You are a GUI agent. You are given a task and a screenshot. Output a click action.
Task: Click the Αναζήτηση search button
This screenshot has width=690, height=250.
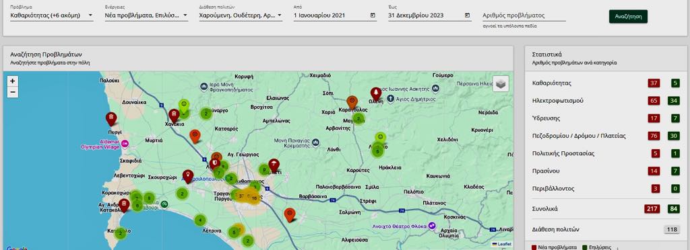[x=628, y=17]
